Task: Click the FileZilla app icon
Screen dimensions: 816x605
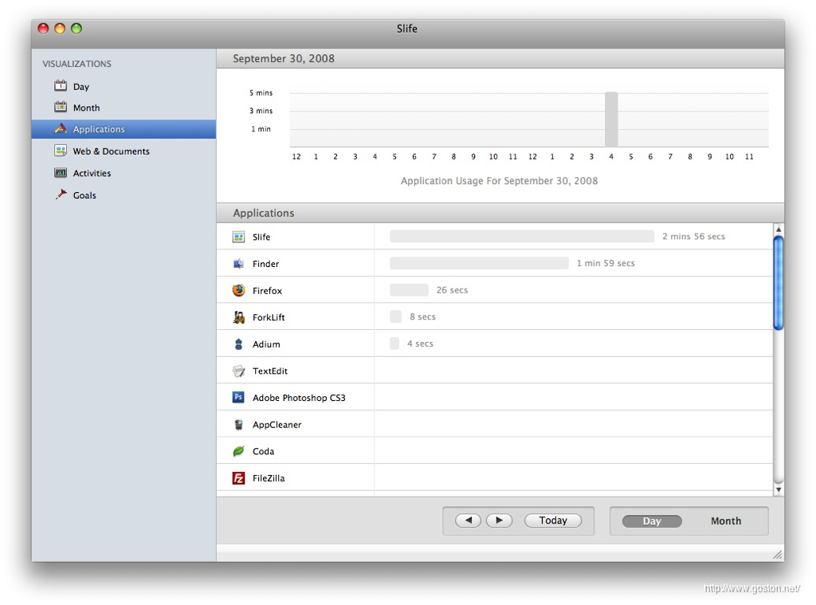Action: click(x=238, y=478)
